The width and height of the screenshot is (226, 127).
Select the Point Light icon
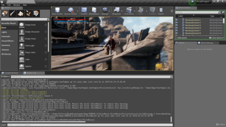click(22, 46)
